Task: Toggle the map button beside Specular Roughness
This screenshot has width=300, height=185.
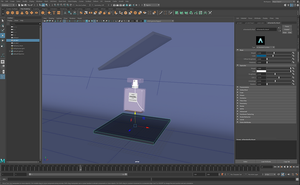Action: pyautogui.click(x=293, y=74)
